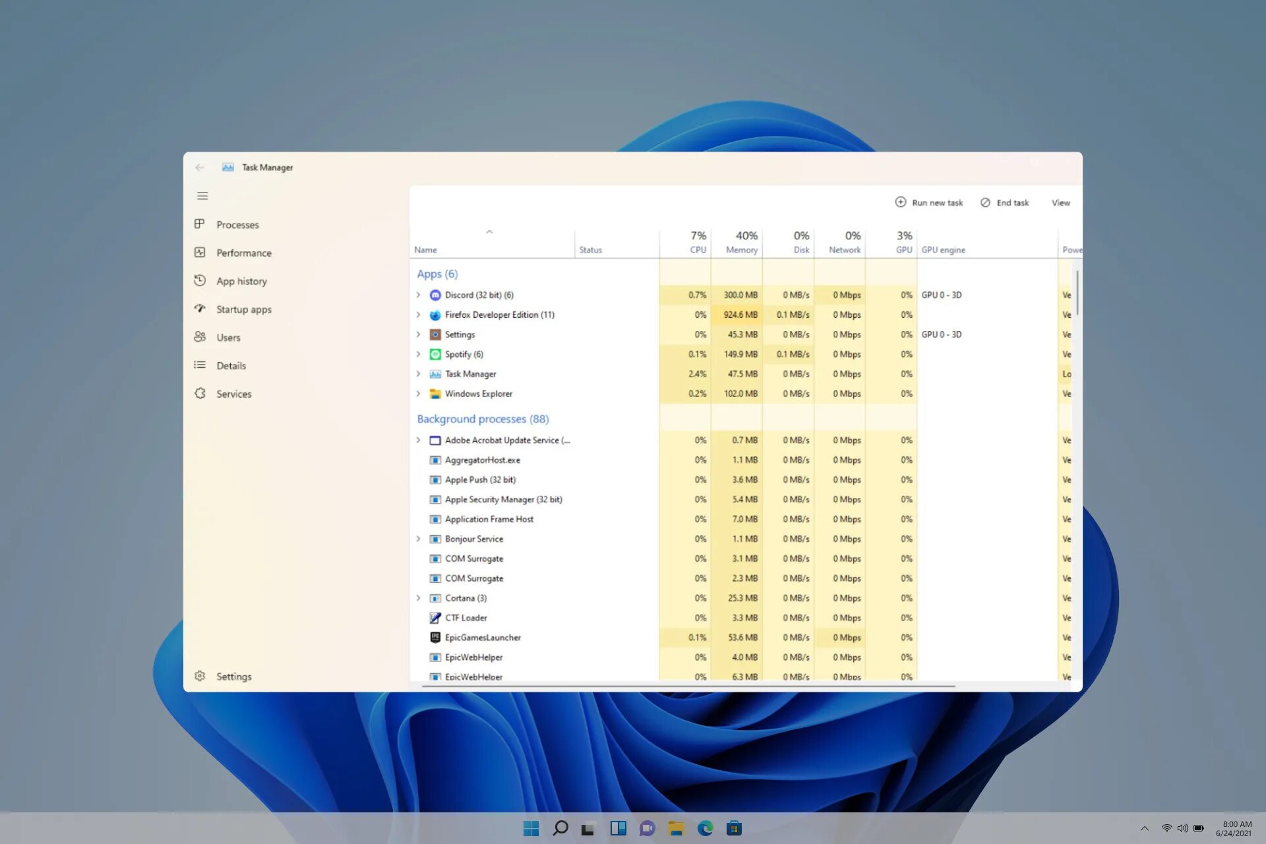The image size is (1266, 844).
Task: Click the Task Manager app icon in the title bar
Action: tap(228, 167)
